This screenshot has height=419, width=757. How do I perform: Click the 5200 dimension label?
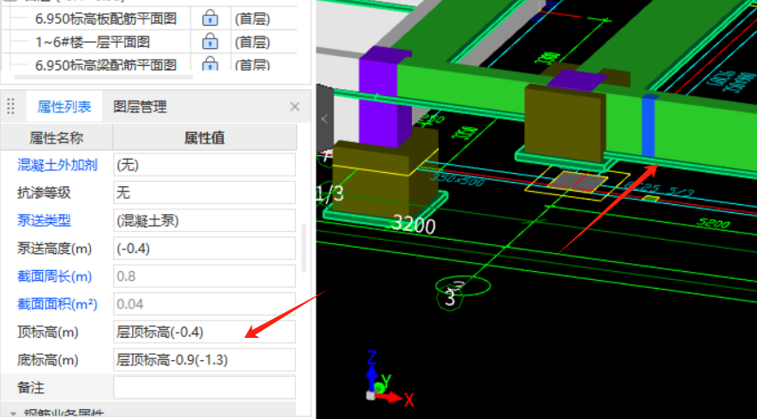(713, 224)
